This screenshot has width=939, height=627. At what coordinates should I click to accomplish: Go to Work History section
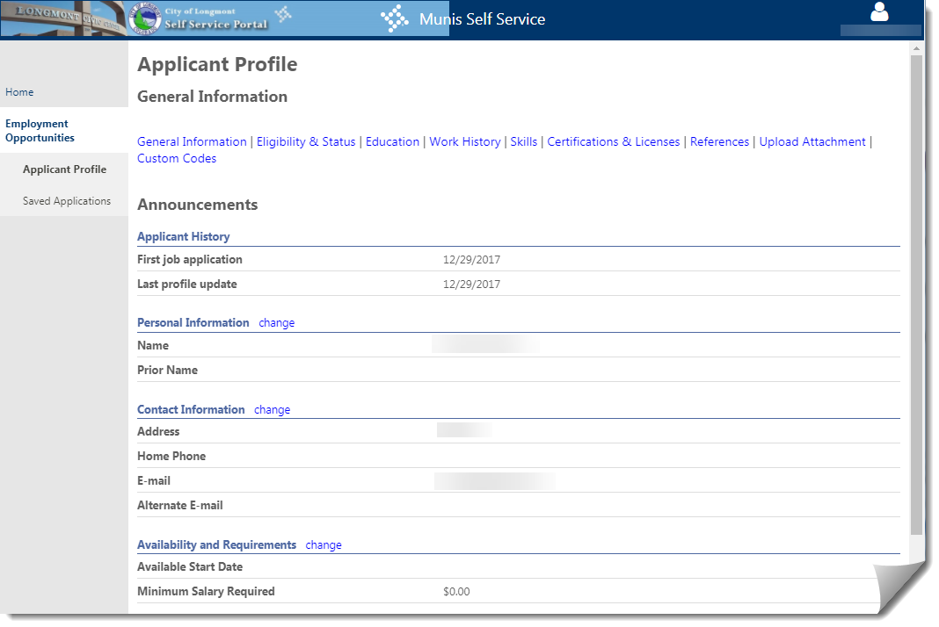(464, 141)
